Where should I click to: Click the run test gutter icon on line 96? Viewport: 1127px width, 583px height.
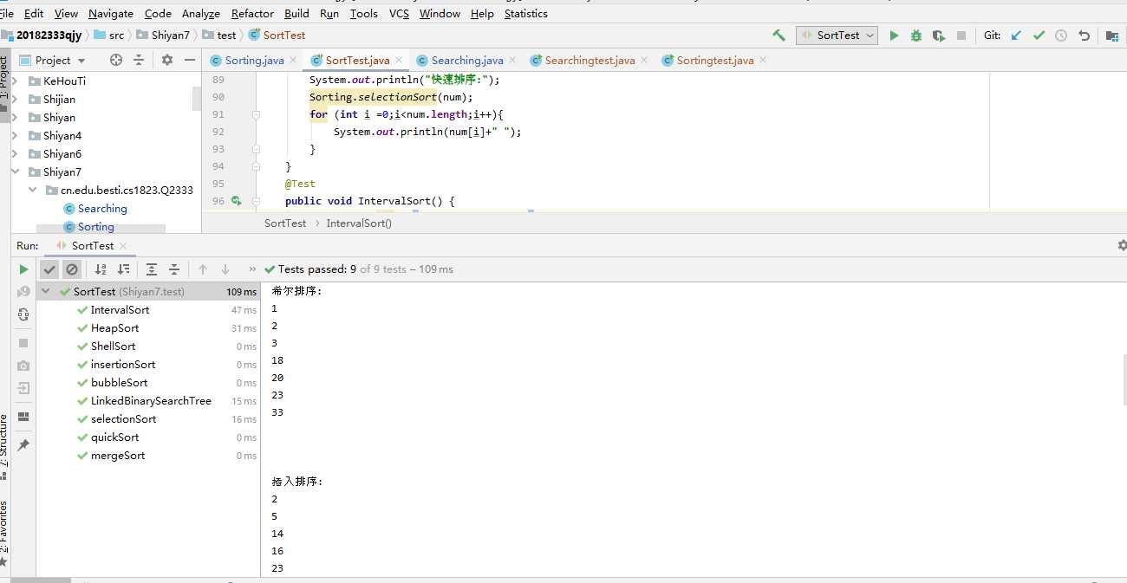[236, 201]
